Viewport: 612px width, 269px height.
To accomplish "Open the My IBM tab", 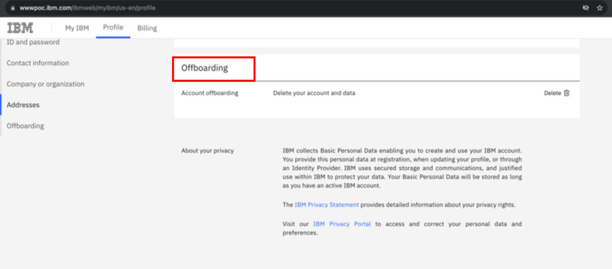I will click(77, 28).
